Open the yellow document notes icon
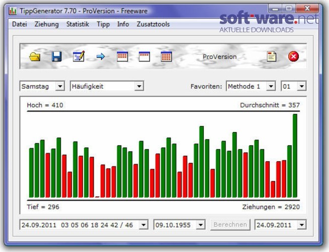The image size is (329, 252). [272, 56]
